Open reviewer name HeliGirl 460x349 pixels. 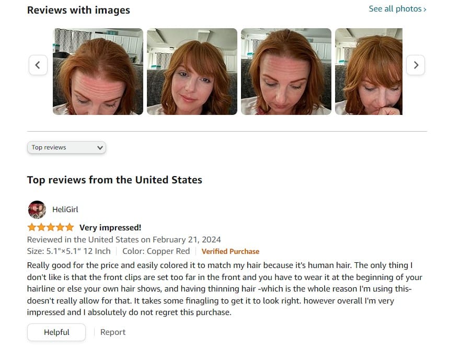point(65,210)
